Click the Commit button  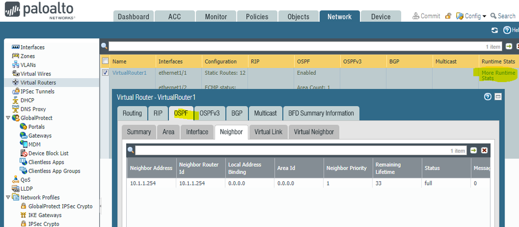pyautogui.click(x=426, y=16)
